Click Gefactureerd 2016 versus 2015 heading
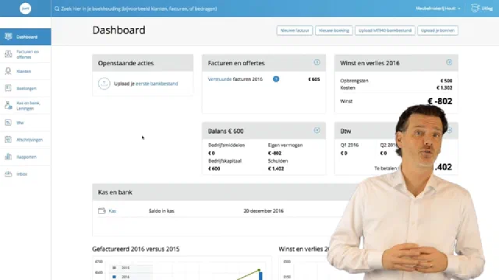This screenshot has height=280, width=499. point(136,249)
